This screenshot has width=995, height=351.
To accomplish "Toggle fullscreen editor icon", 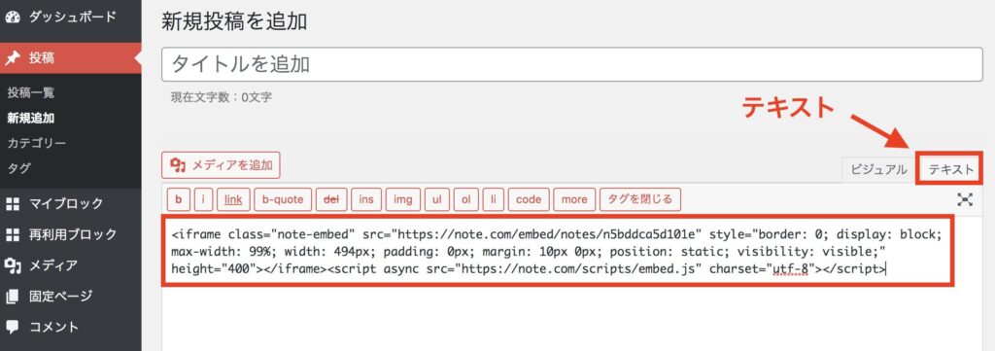I will (965, 200).
